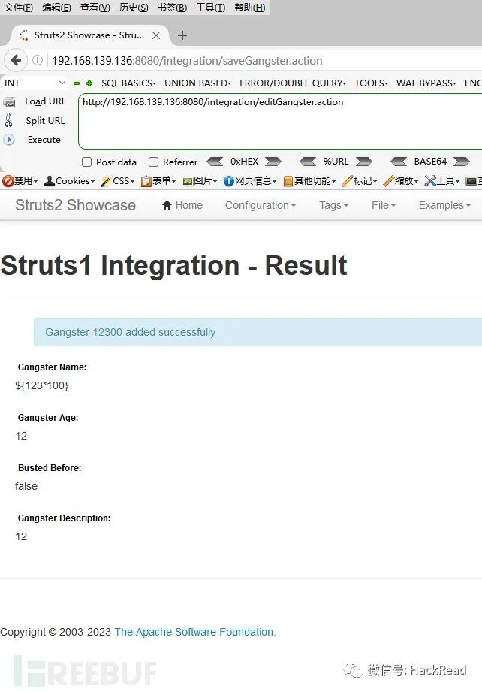Select the Struts2 Showcase browser tab
Image resolution: width=482 pixels, height=692 pixels.
pyautogui.click(x=89, y=35)
